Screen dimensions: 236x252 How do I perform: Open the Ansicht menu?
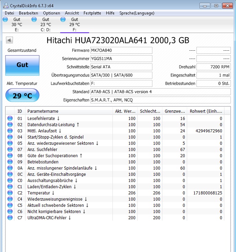[72, 13]
